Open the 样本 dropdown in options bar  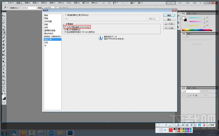coord(49,8)
